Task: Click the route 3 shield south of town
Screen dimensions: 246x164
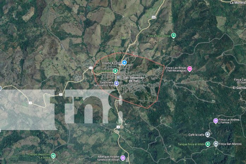Action: (x=118, y=127)
